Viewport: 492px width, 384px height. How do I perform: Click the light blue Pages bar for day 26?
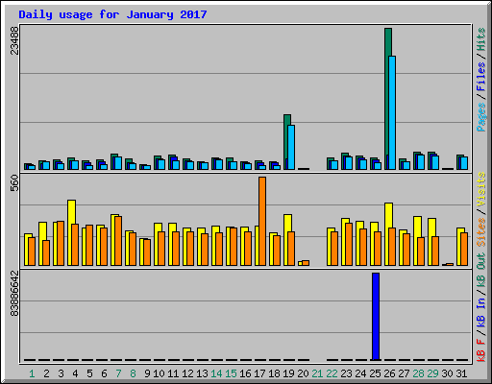392,112
